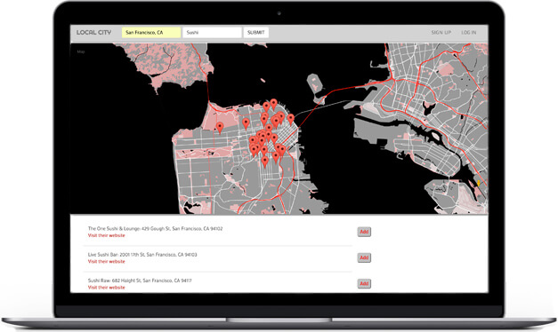Viewport: 558px width, 332px height.
Task: Click the yellow marker in Alameda area
Action: pyautogui.click(x=478, y=183)
